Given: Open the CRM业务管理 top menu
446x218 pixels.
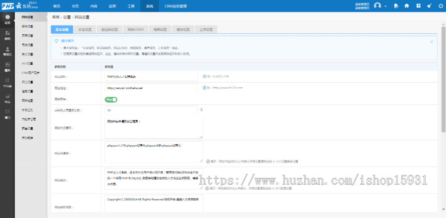Looking at the screenshot, I should coord(175,6).
